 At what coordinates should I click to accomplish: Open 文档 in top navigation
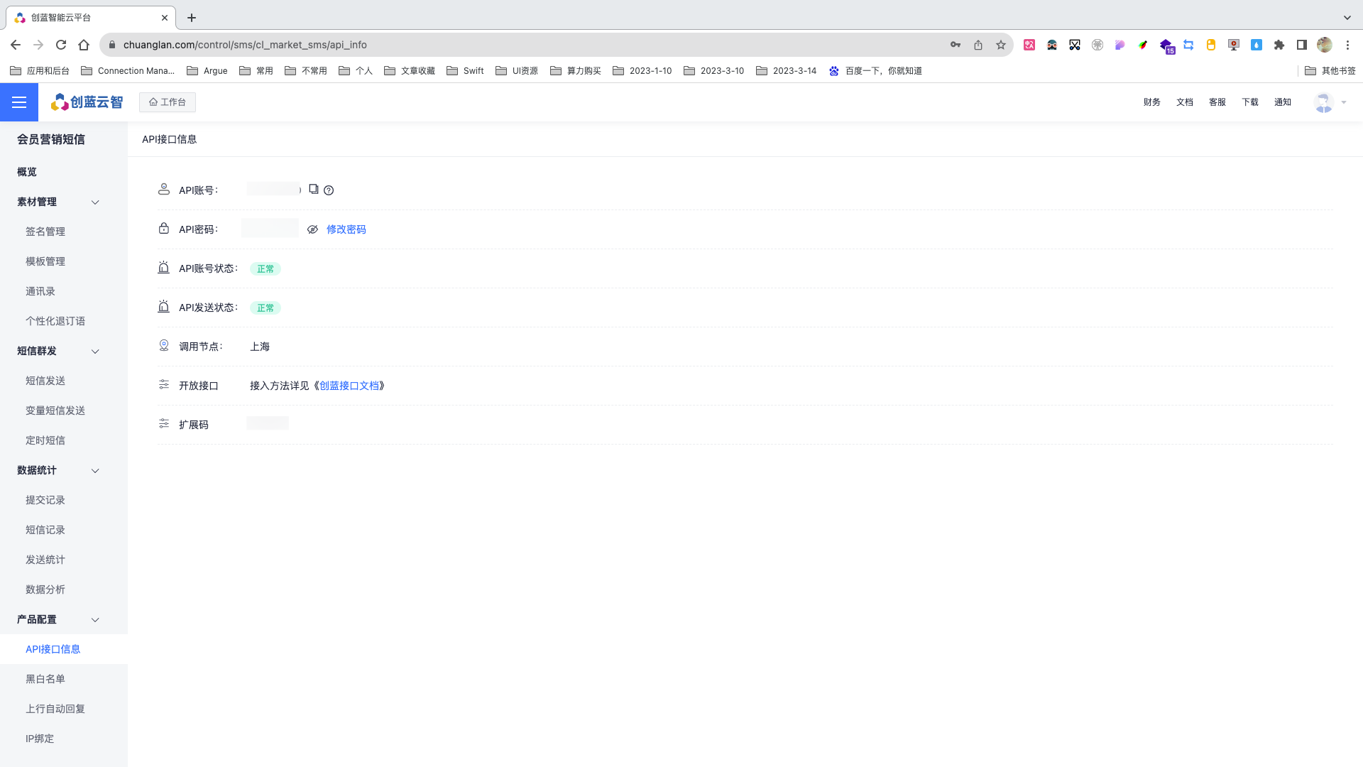click(x=1185, y=102)
